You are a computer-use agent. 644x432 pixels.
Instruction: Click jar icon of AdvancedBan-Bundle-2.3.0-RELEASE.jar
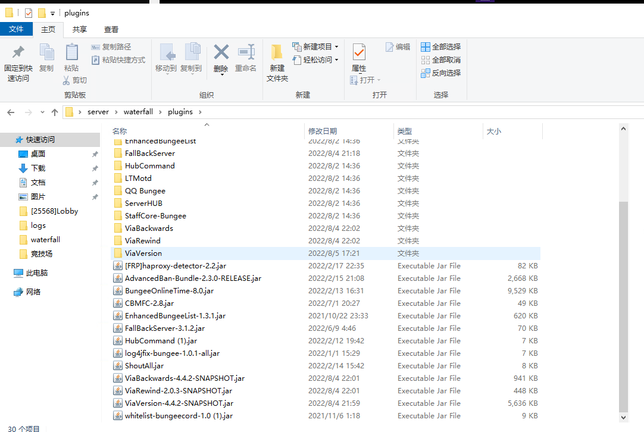point(118,278)
